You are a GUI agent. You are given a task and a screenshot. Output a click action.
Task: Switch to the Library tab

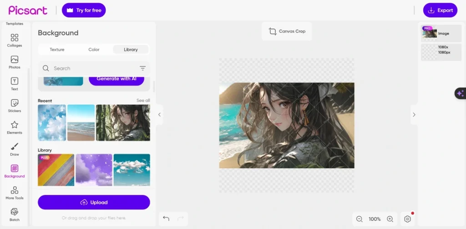[x=131, y=50]
